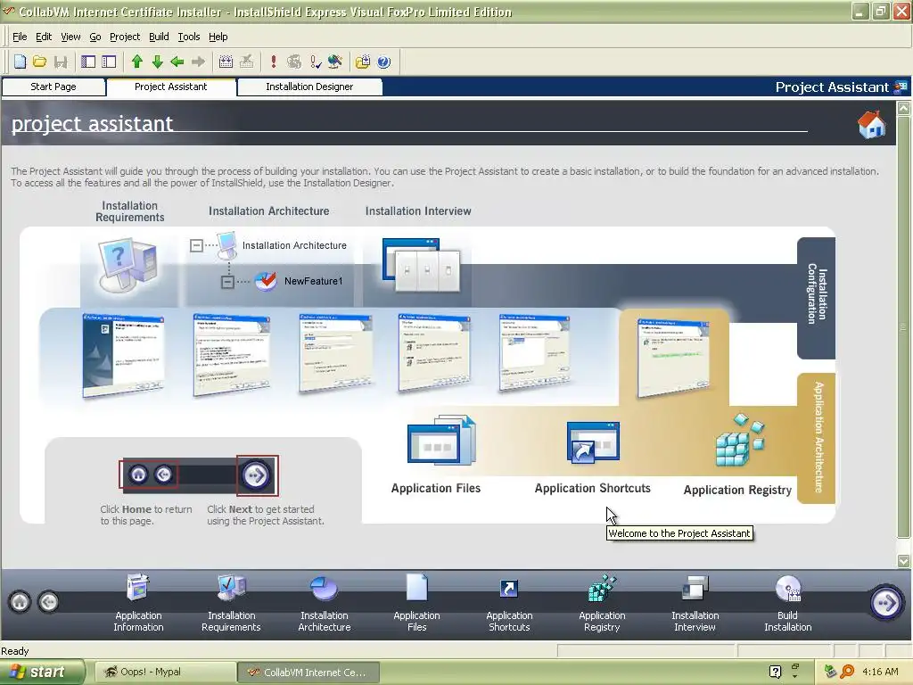Toggle the second view pane layout toolbar icon
Screen dimensions: 913x685
point(109,62)
